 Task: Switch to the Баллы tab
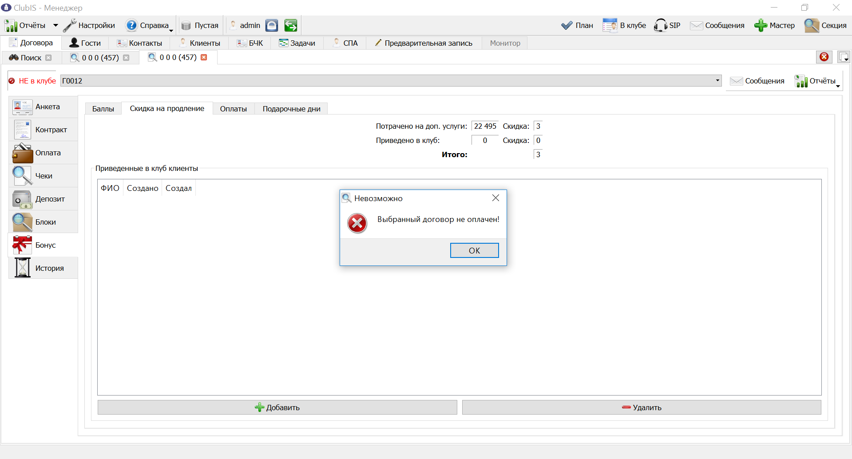tap(103, 109)
